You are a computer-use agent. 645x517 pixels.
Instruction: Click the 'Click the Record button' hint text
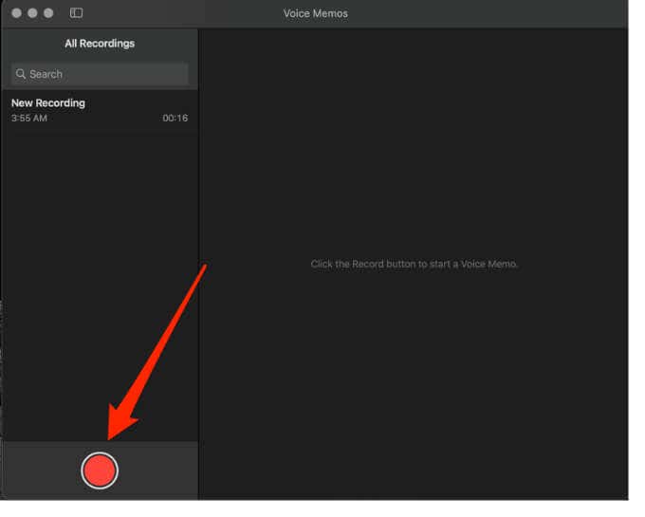pos(415,264)
